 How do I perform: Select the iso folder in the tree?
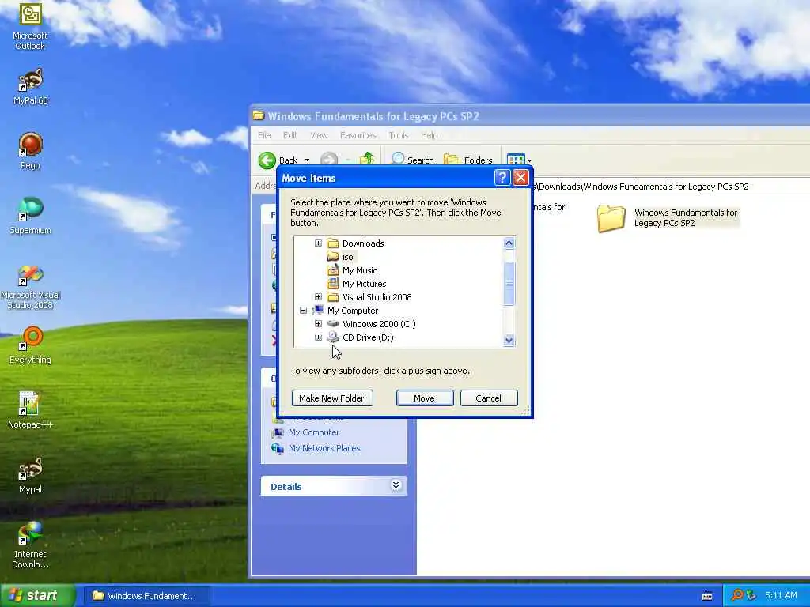click(348, 257)
